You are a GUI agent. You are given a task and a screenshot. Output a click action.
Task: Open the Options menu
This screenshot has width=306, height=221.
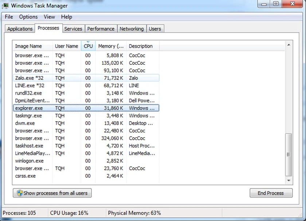pos(28,17)
